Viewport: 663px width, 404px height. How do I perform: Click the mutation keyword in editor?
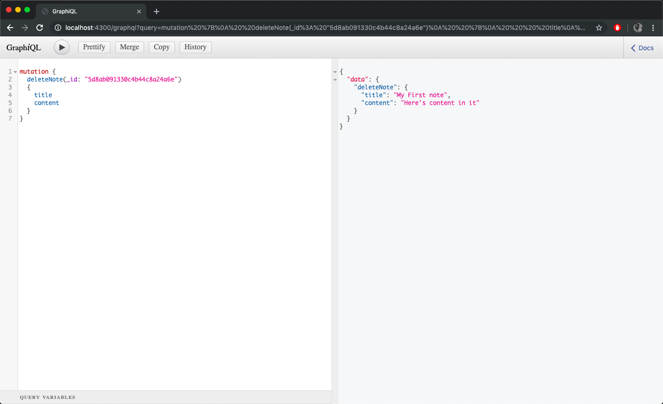(x=34, y=71)
